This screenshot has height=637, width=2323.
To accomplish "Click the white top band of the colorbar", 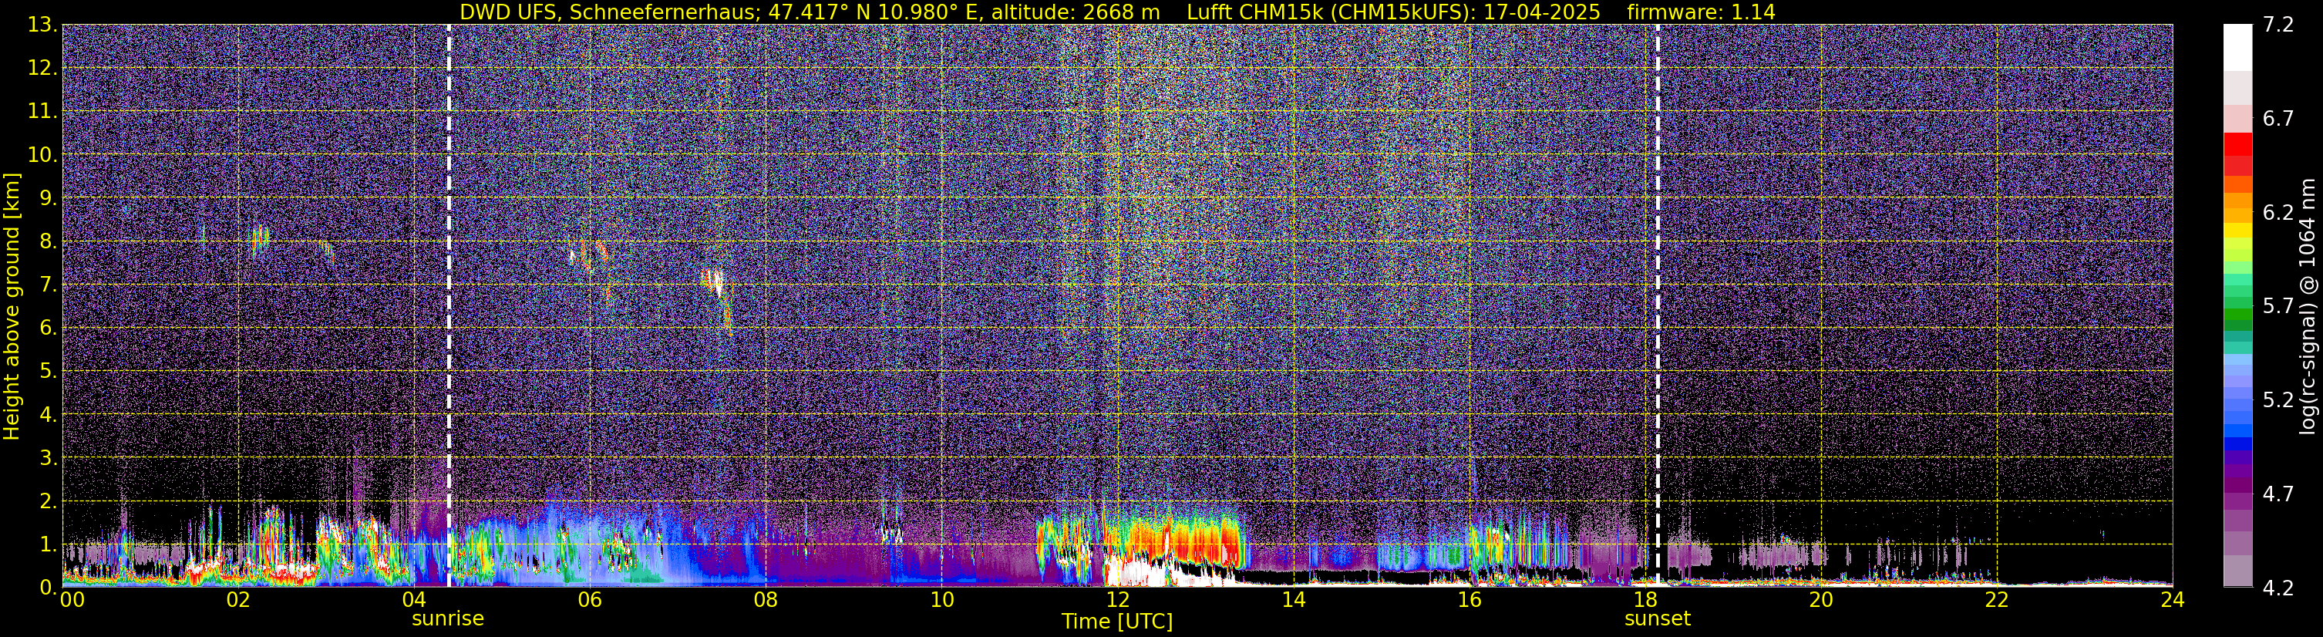I will [x=2237, y=47].
